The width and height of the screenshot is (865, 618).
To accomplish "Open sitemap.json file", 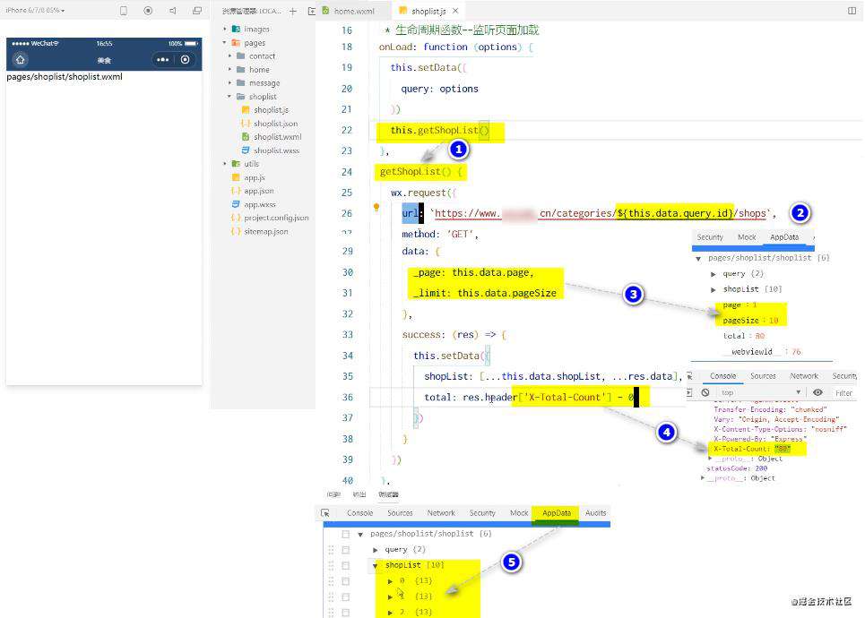I will click(266, 232).
